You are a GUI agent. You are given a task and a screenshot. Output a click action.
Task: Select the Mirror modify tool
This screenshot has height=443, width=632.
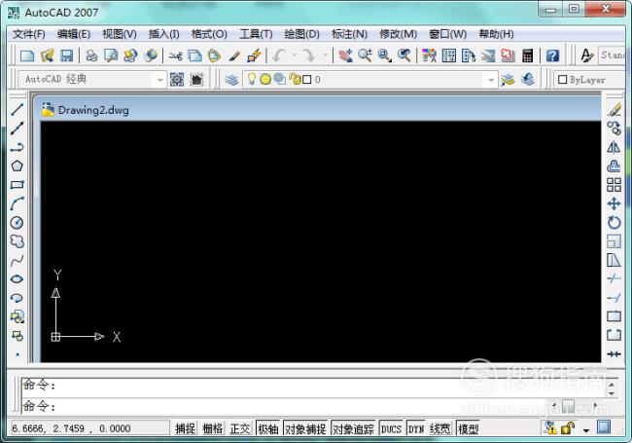[614, 147]
